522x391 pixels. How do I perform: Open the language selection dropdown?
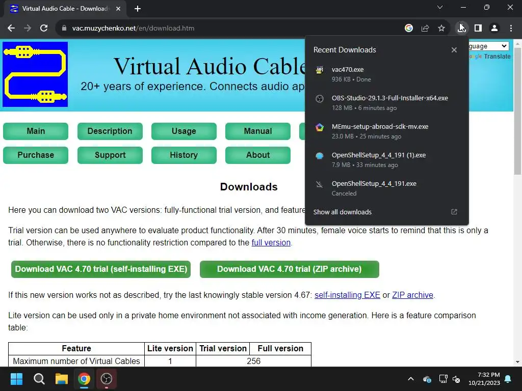pyautogui.click(x=488, y=46)
